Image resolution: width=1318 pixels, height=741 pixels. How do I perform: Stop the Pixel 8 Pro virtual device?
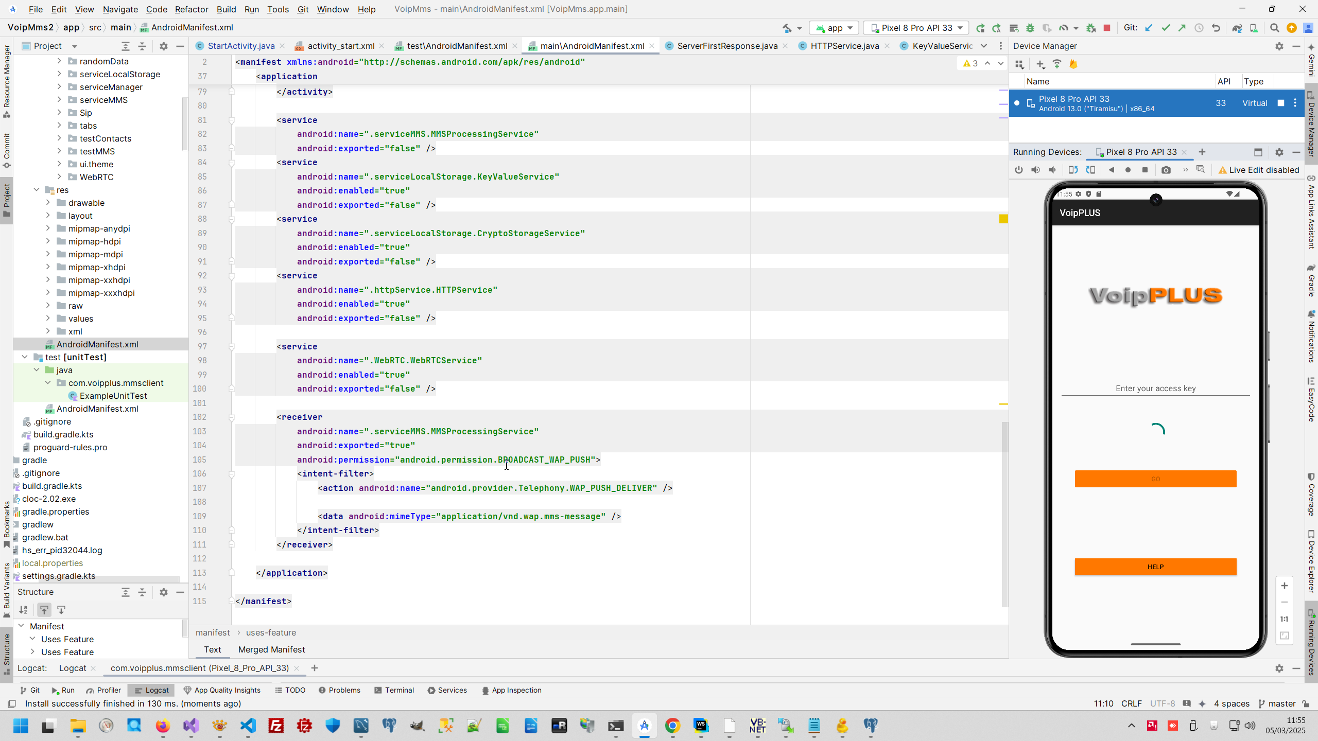click(1281, 103)
